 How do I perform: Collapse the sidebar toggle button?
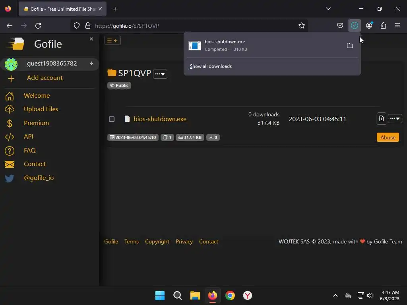tap(112, 41)
